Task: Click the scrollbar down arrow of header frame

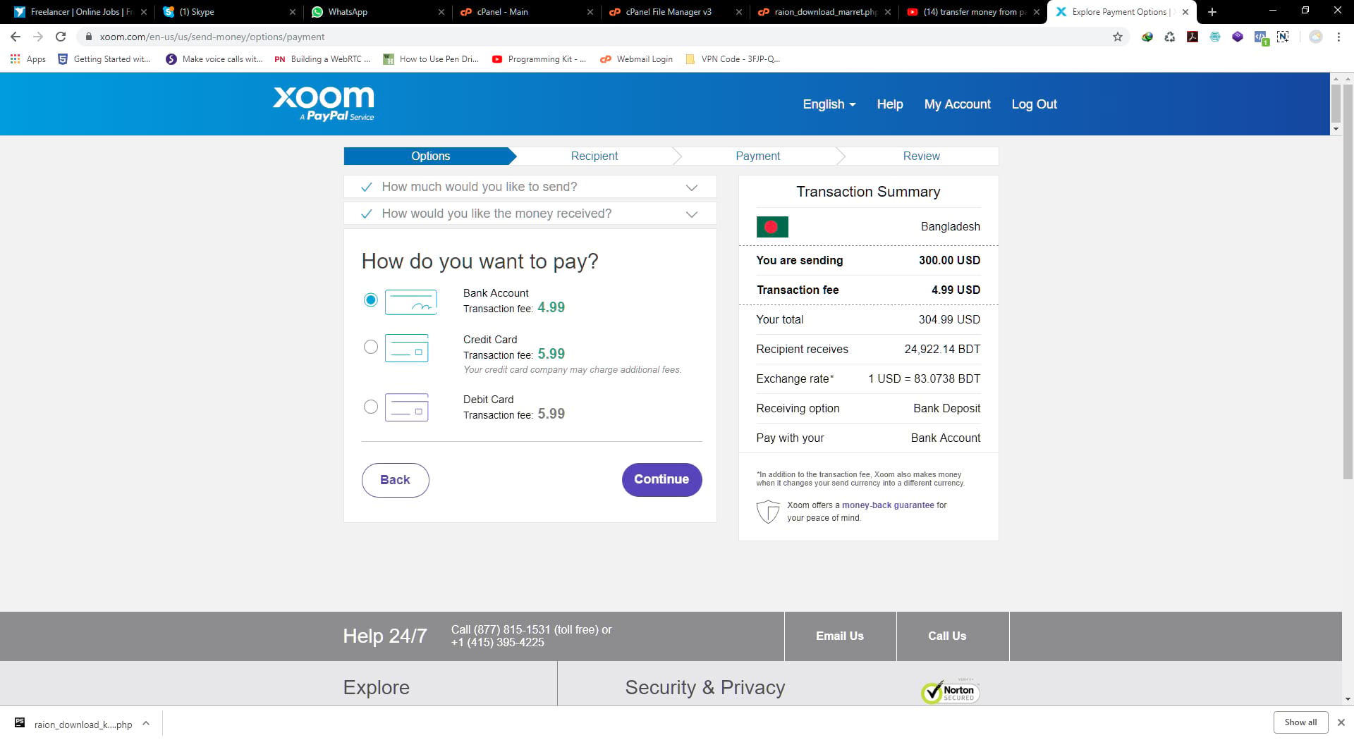Action: pos(1336,130)
